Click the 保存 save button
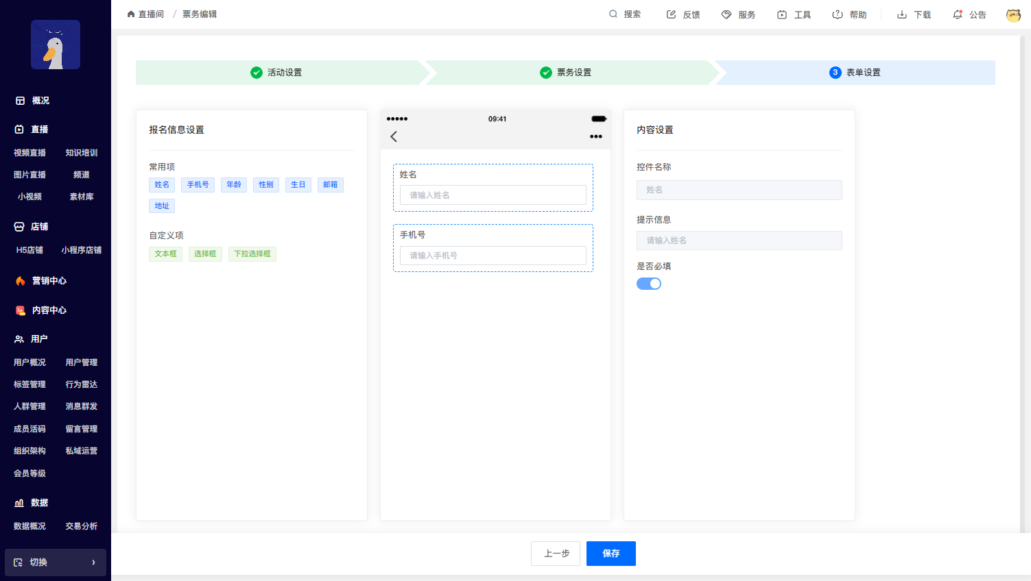1031x581 pixels. [611, 554]
